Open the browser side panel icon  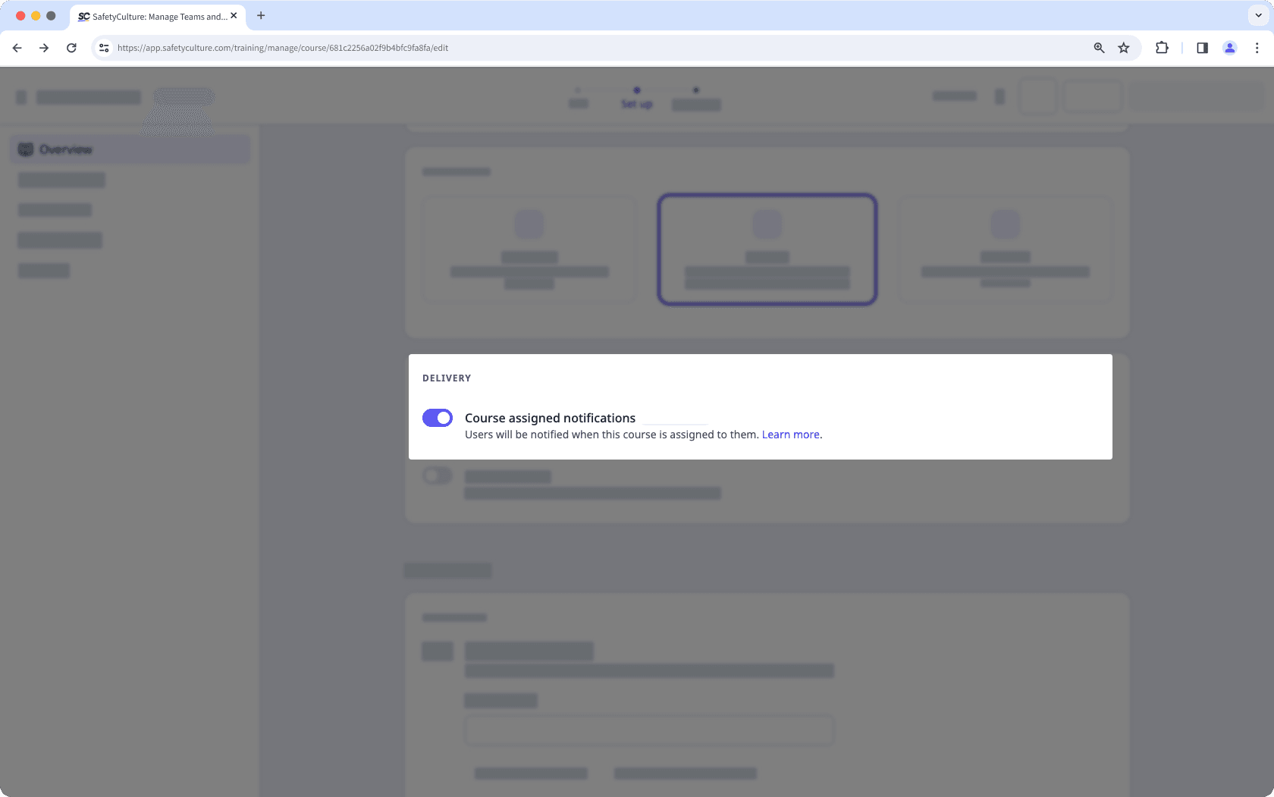1202,47
